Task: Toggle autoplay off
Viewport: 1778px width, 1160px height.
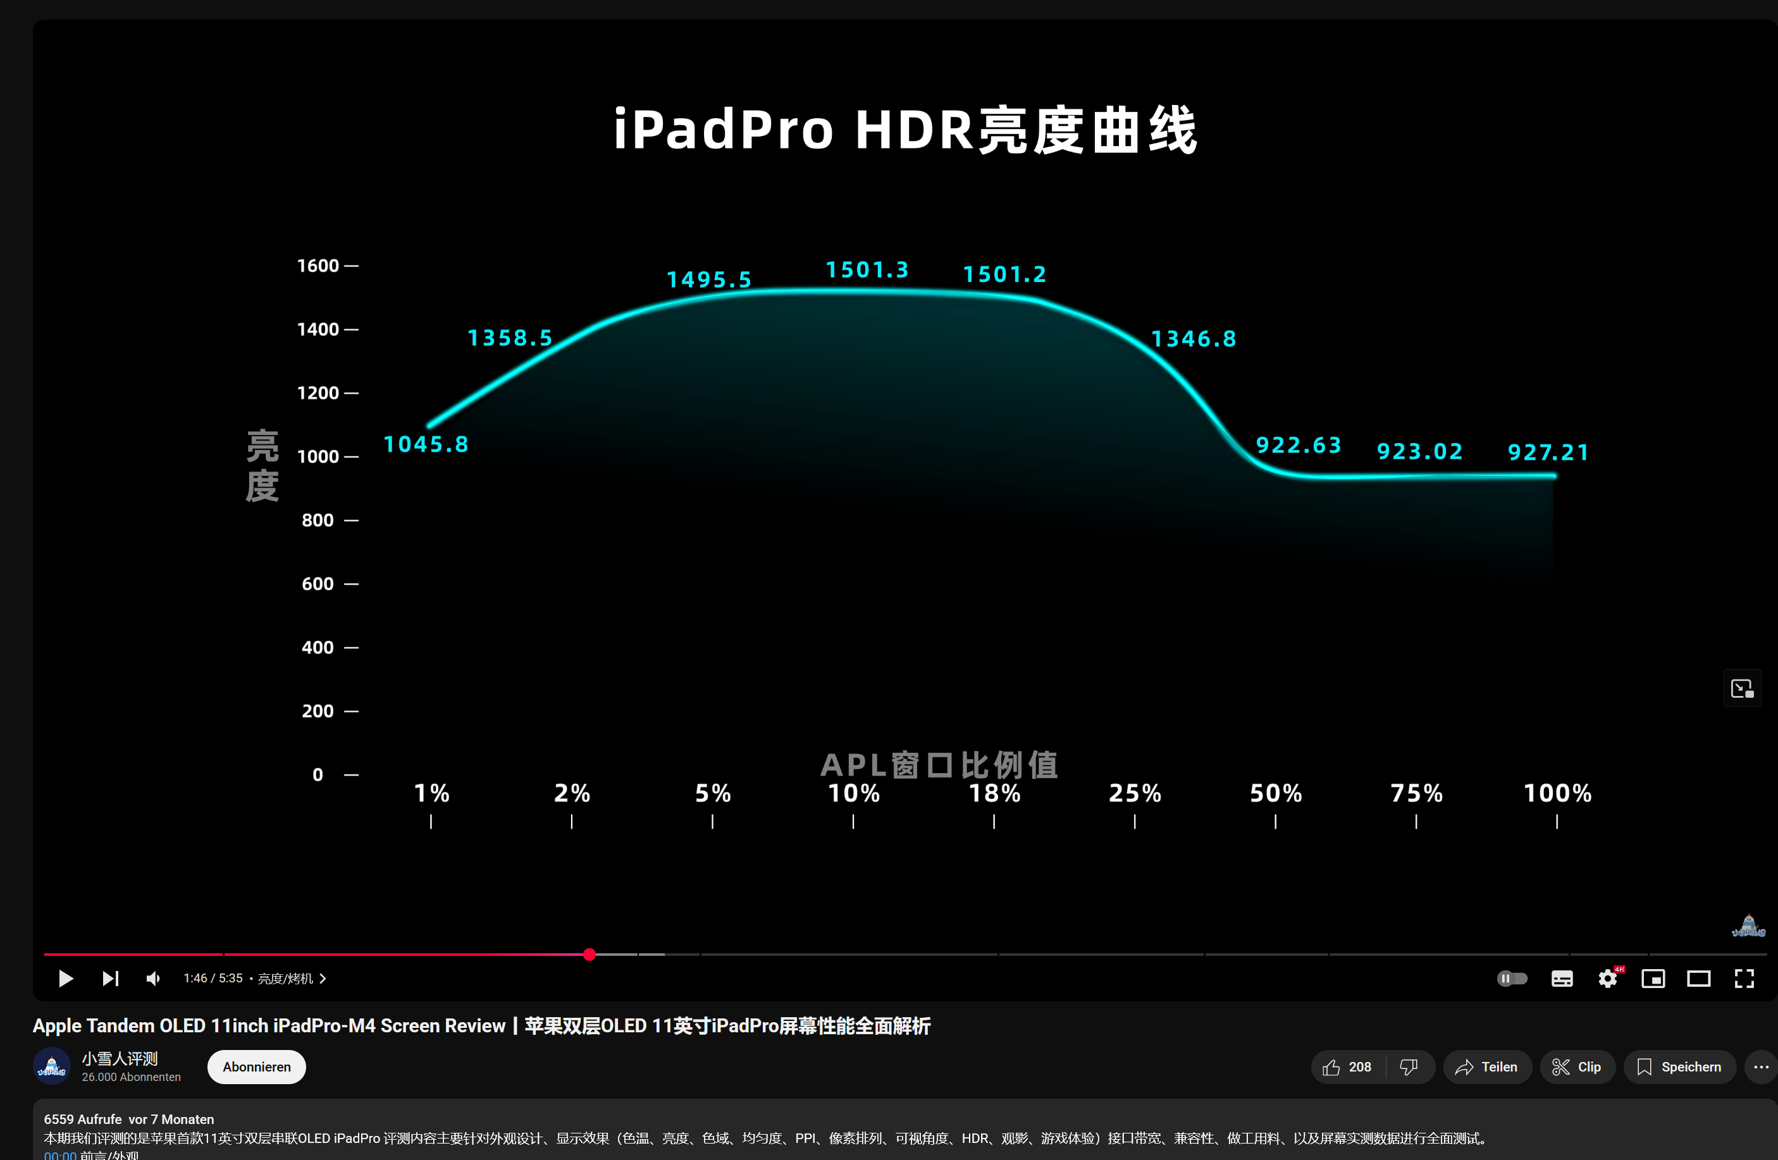Action: coord(1512,978)
